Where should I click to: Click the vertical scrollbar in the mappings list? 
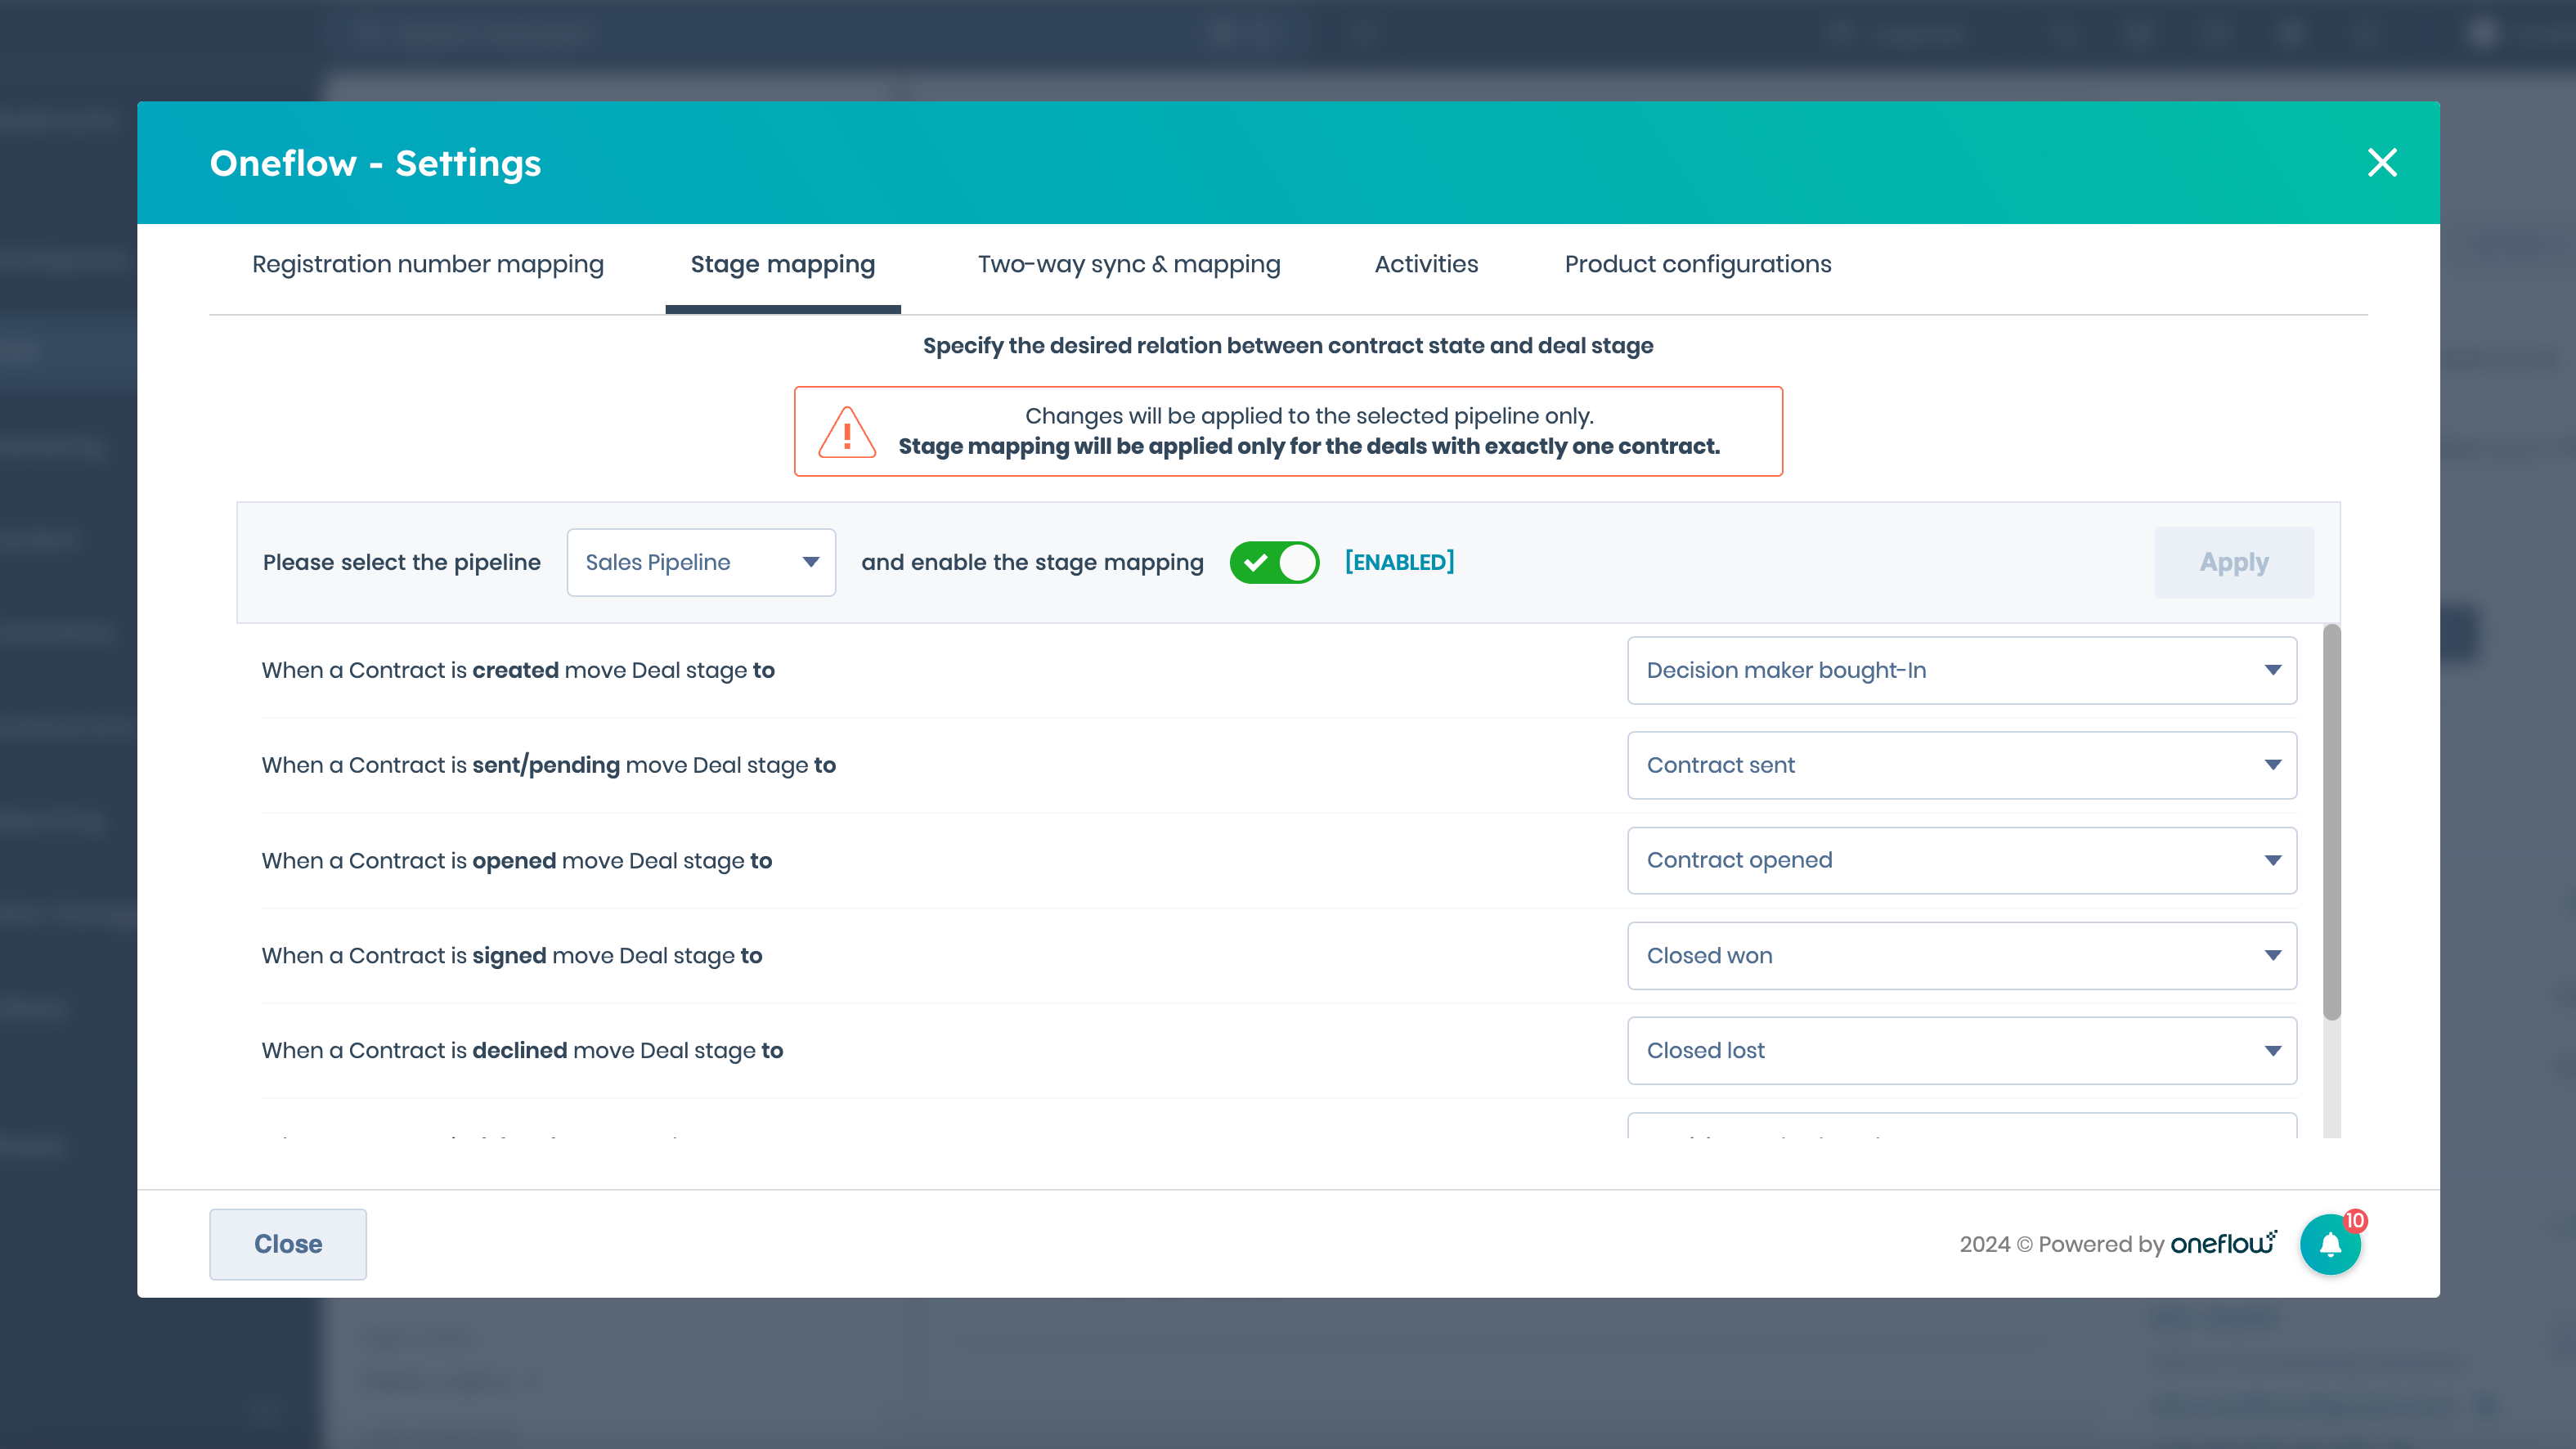2331,820
